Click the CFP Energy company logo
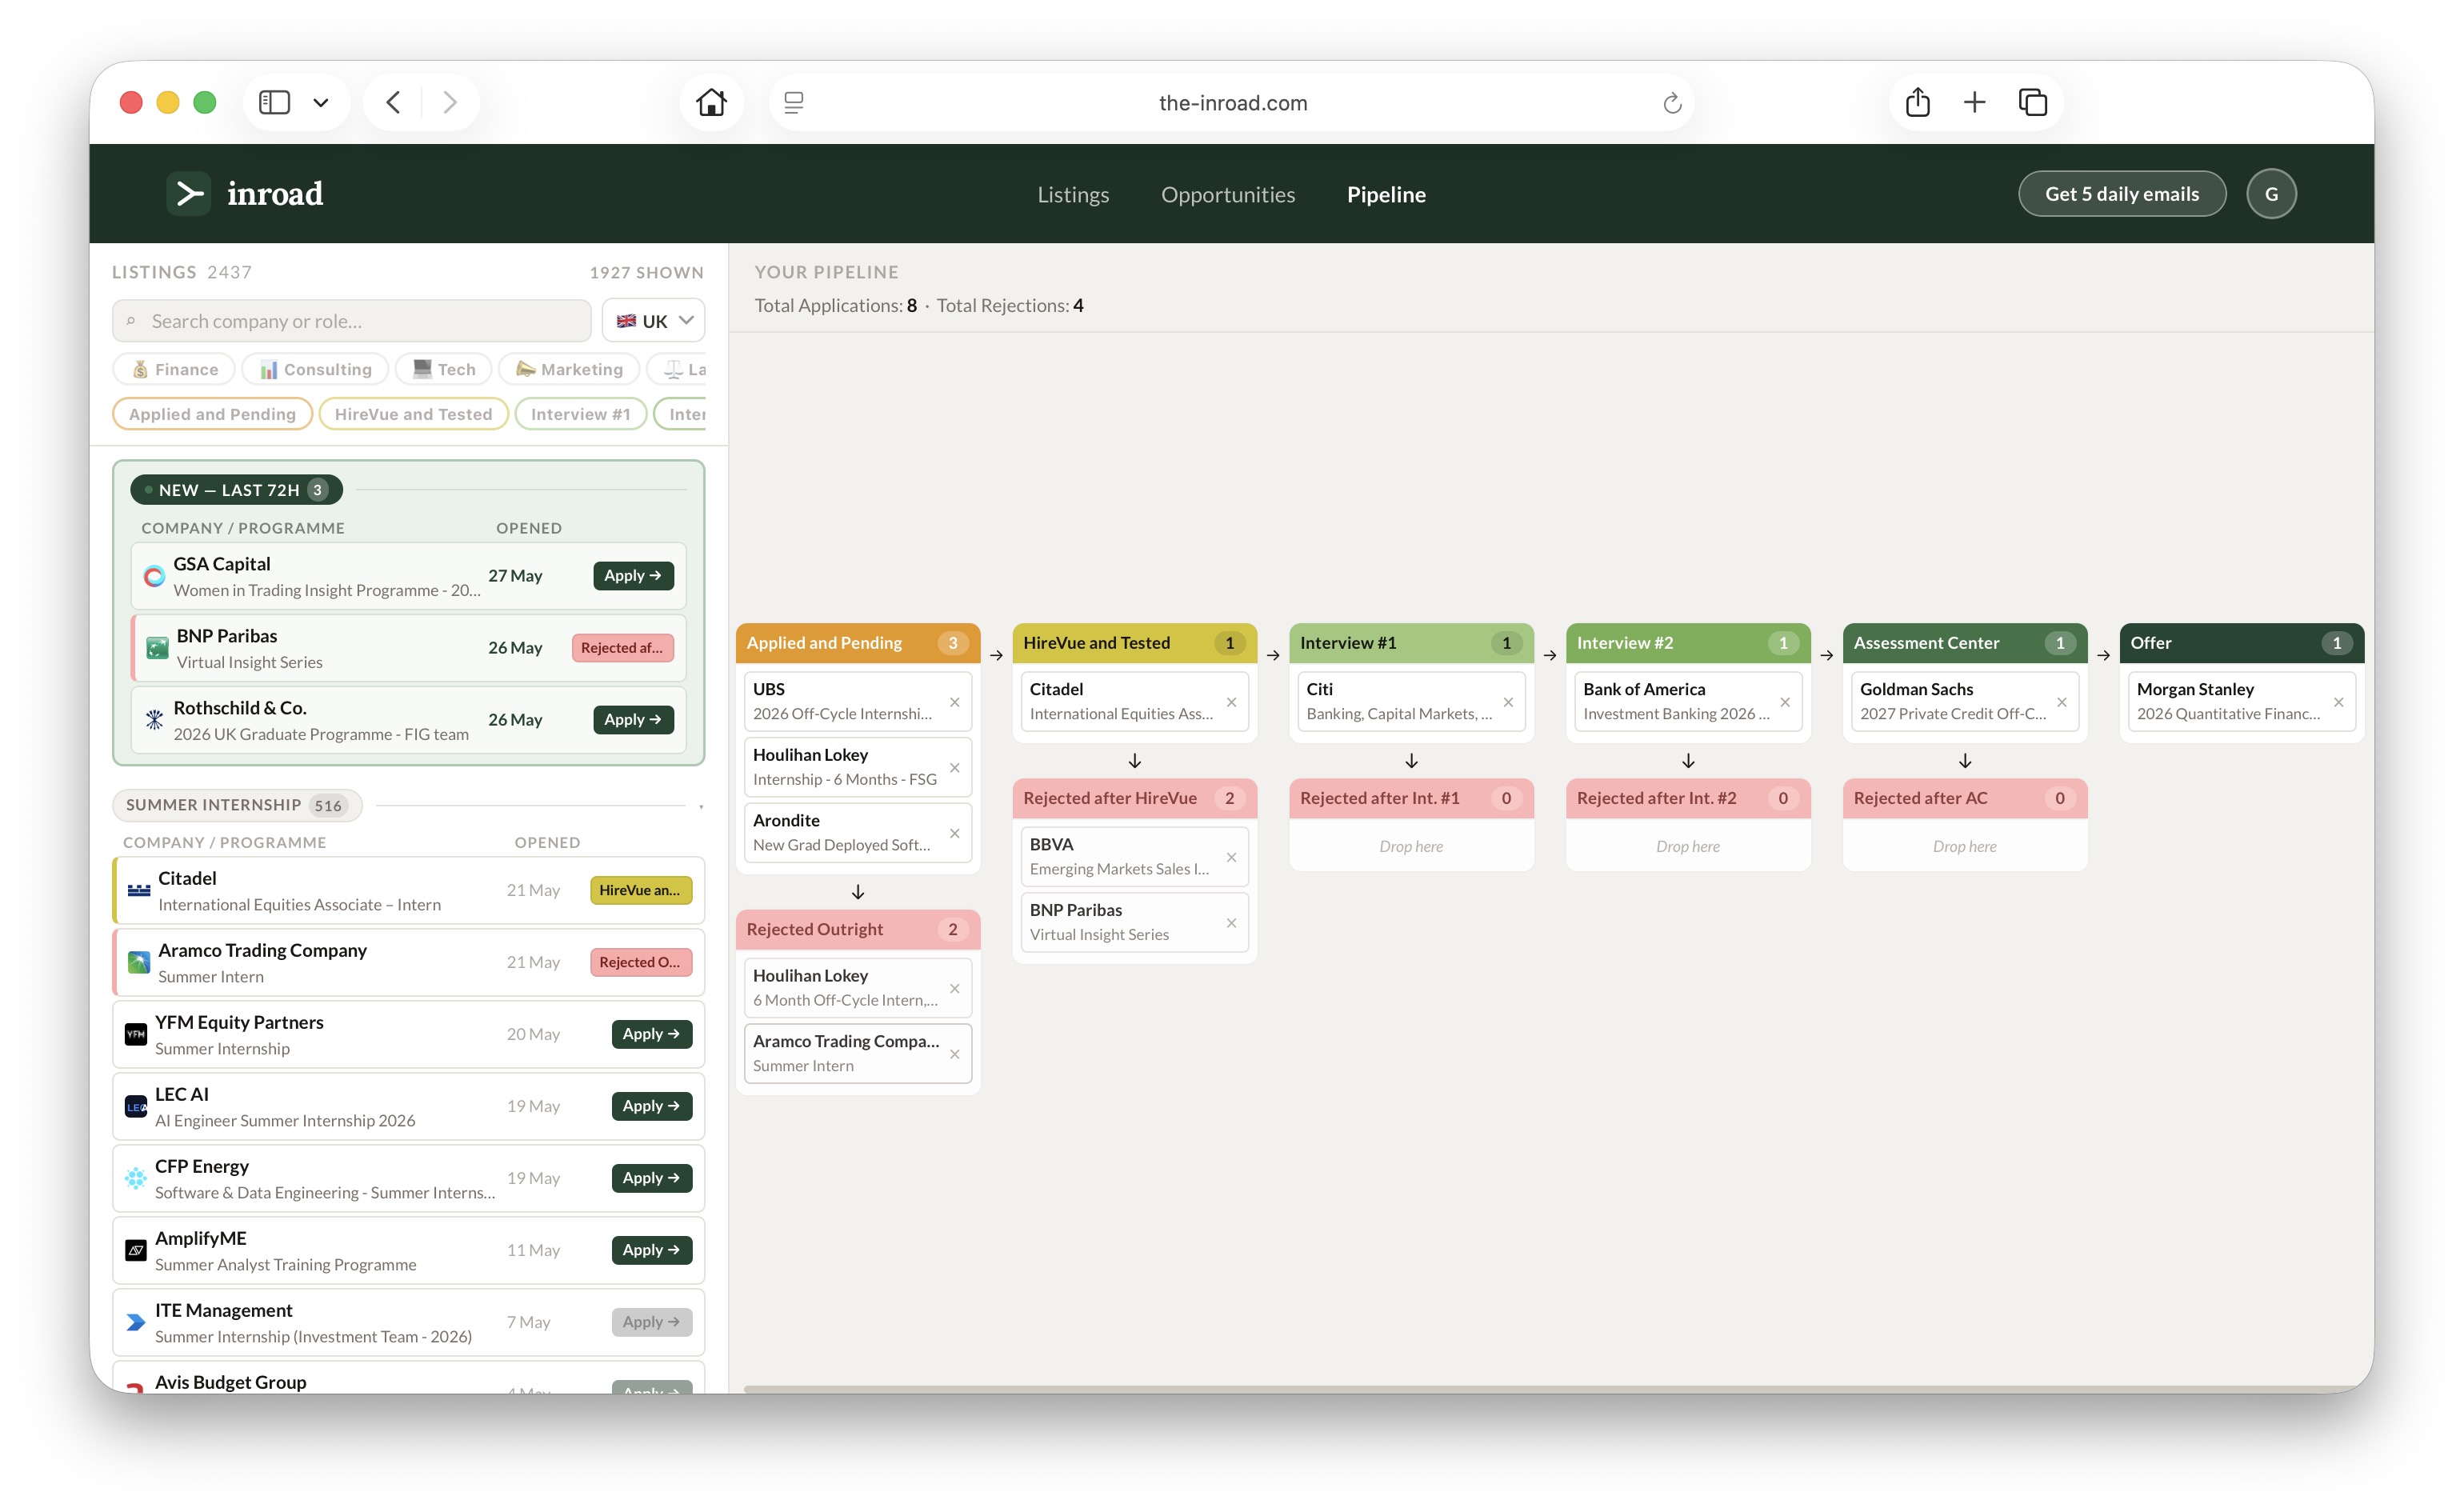 tap(136, 1178)
